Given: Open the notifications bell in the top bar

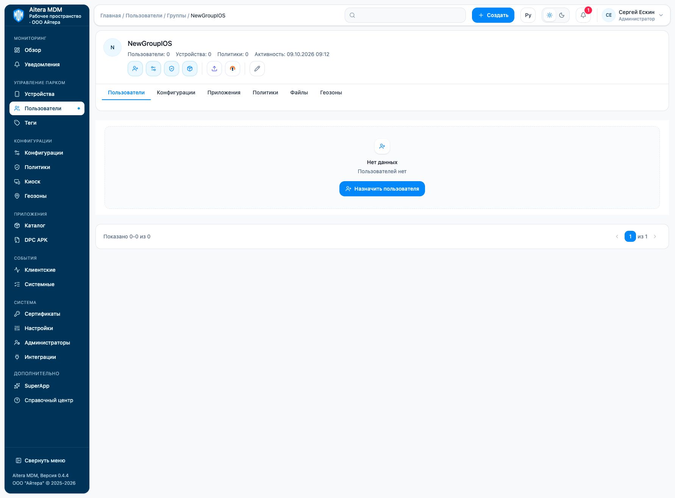Looking at the screenshot, I should (583, 15).
